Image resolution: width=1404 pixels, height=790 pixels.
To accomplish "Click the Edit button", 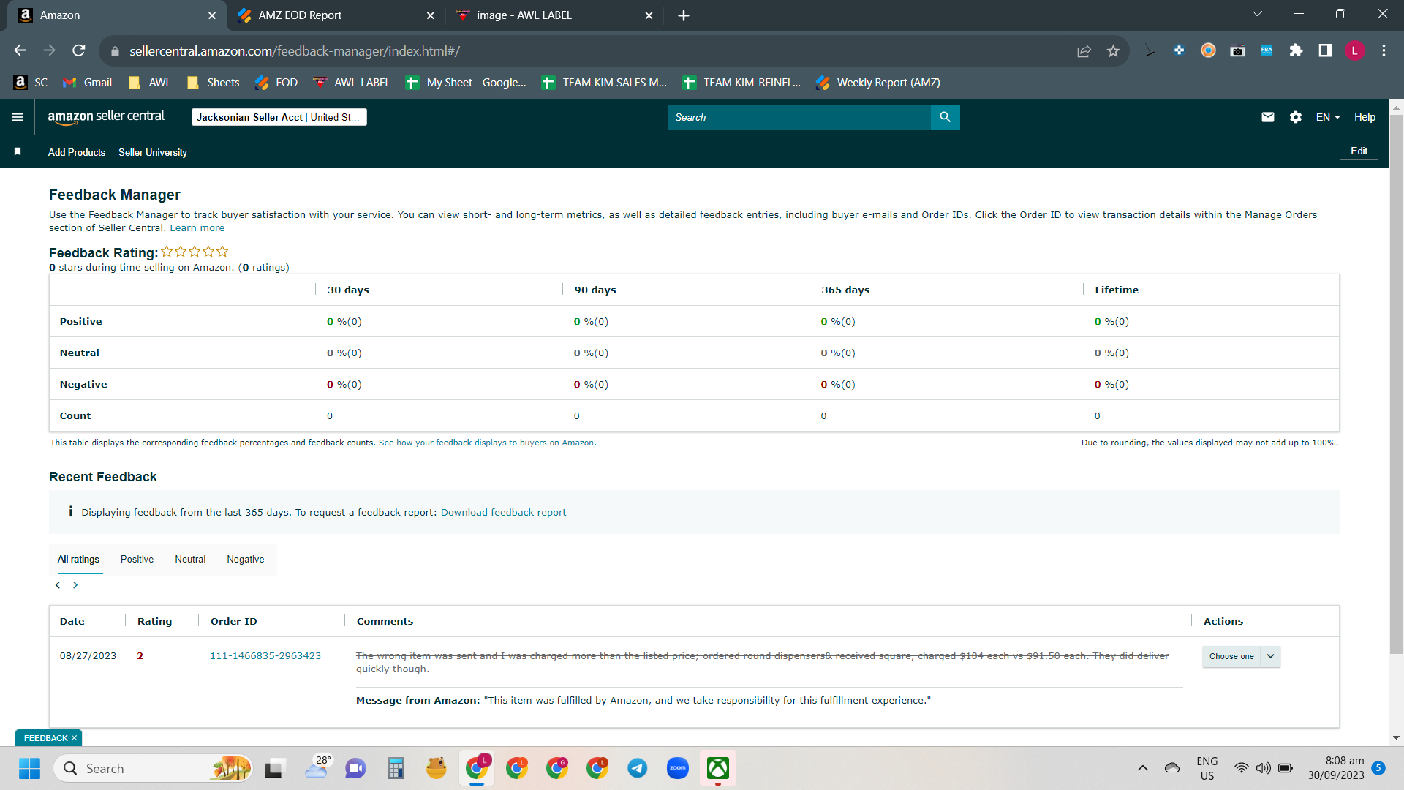I will [1359, 151].
